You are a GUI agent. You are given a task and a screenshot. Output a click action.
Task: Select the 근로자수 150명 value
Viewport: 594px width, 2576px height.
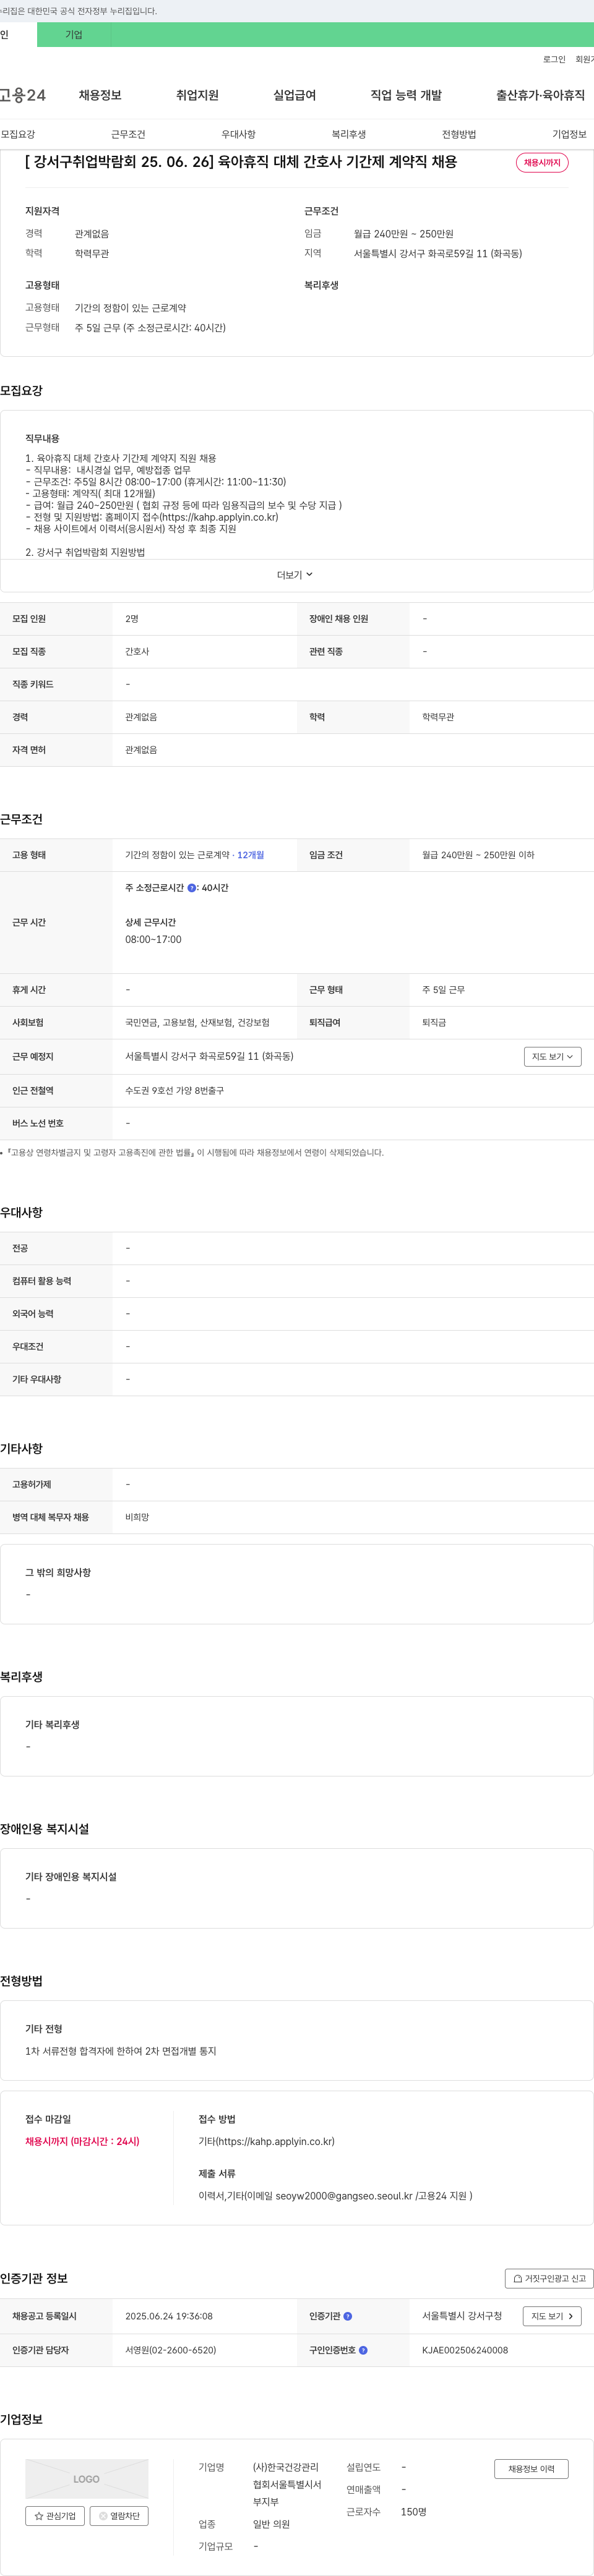pyautogui.click(x=414, y=2512)
